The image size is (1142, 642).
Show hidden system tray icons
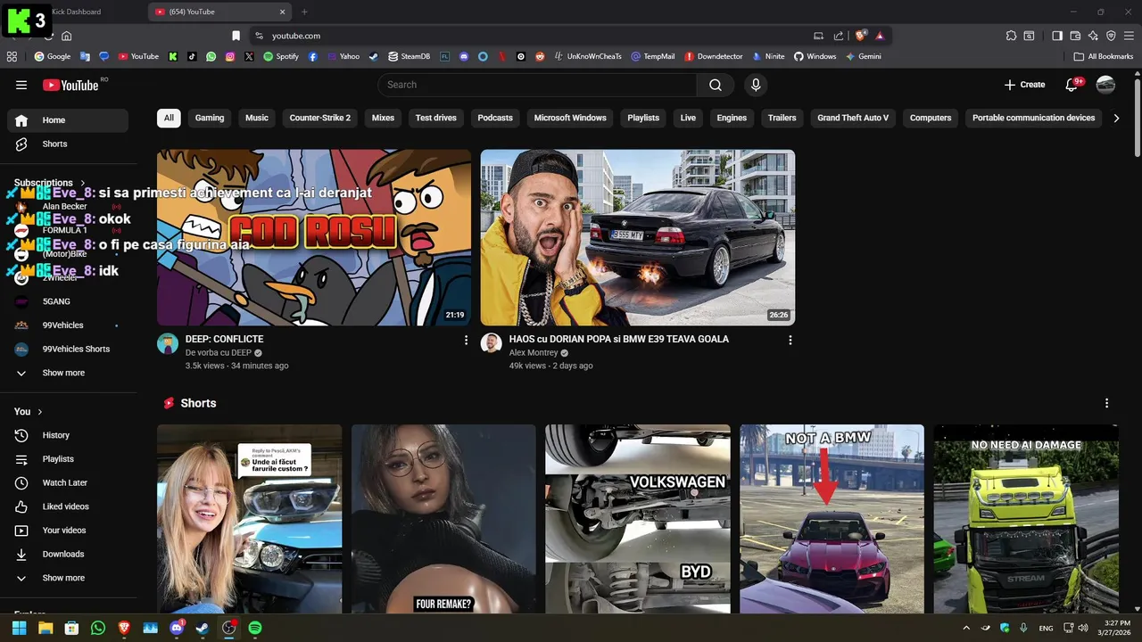click(966, 628)
